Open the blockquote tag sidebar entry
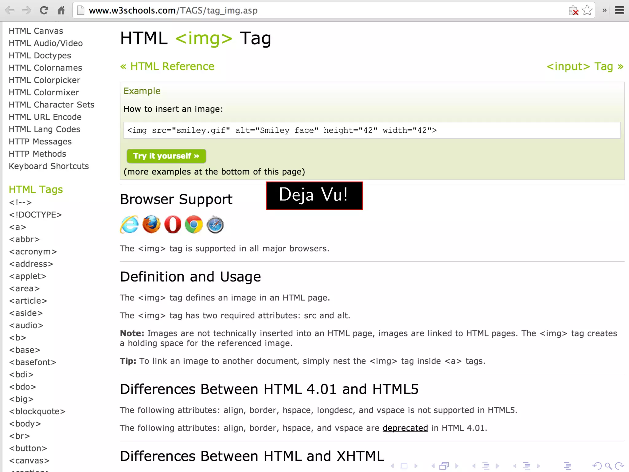 [37, 411]
